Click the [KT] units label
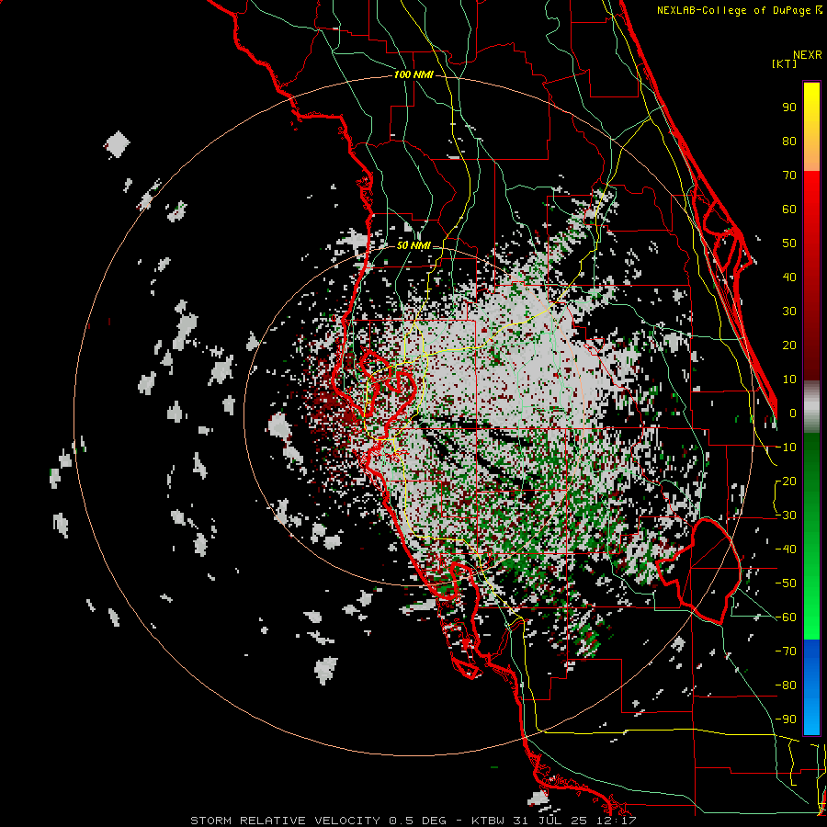This screenshot has height=827, width=827. [x=785, y=63]
